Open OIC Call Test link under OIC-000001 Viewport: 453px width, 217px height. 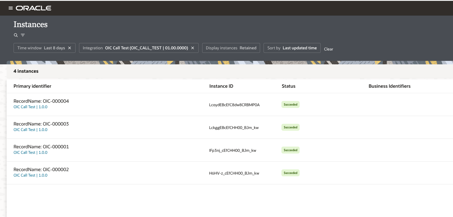pyautogui.click(x=30, y=152)
